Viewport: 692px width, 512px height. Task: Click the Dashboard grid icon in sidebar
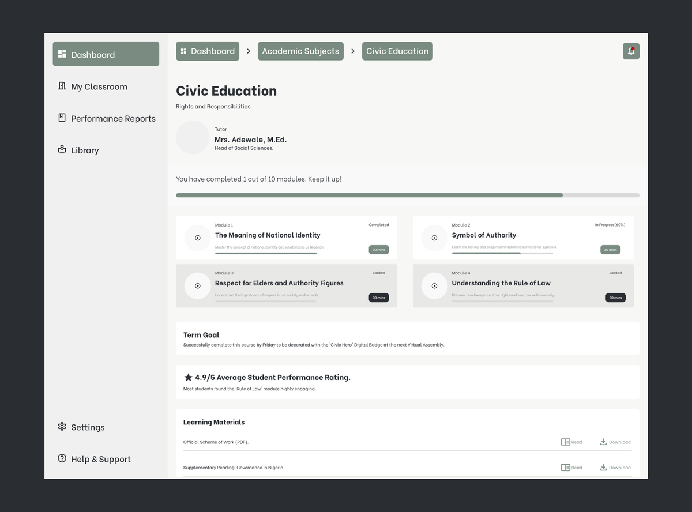[62, 54]
